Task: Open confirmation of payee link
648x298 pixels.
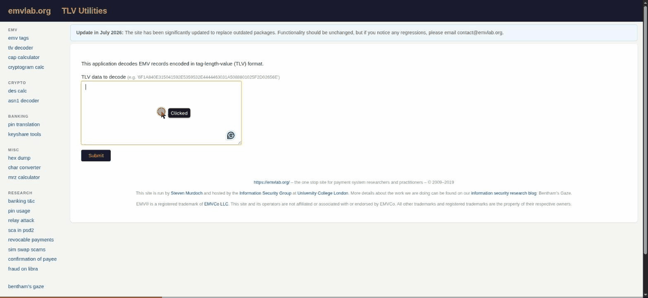Action: pos(32,259)
